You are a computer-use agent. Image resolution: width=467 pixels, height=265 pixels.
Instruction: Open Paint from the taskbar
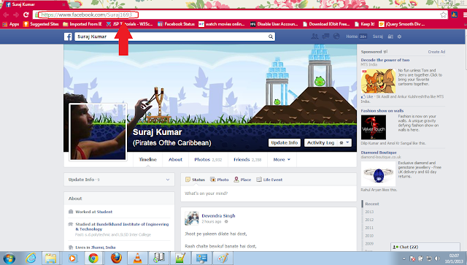pyautogui.click(x=223, y=258)
